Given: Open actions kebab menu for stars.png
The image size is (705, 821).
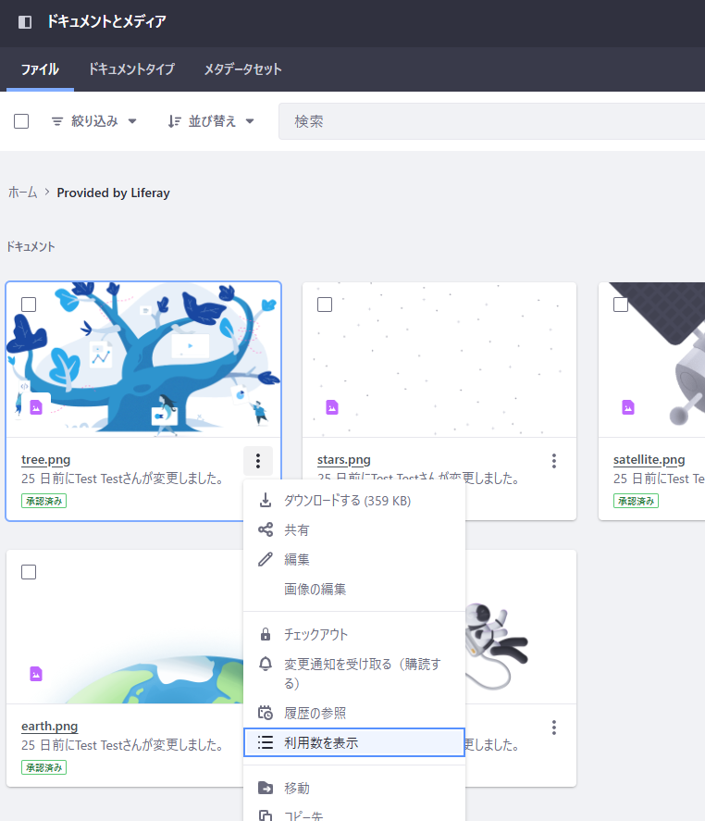Looking at the screenshot, I should tap(554, 461).
